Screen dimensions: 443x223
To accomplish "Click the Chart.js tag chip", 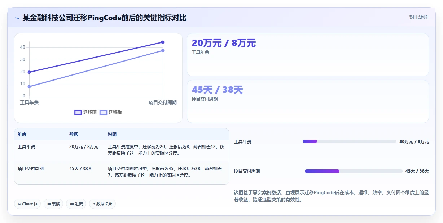I will (28, 204).
